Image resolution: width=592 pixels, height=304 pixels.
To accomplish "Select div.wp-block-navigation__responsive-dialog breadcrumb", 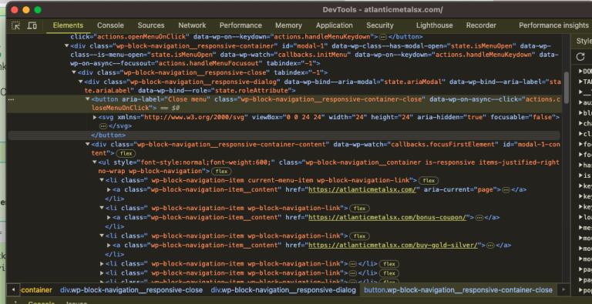I will 283,290.
